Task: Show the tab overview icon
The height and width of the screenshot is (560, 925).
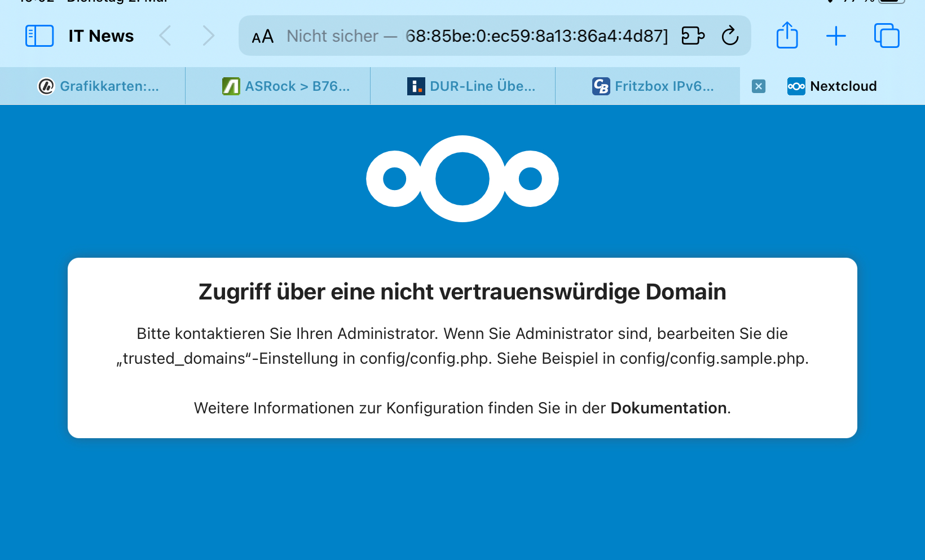Action: click(887, 36)
